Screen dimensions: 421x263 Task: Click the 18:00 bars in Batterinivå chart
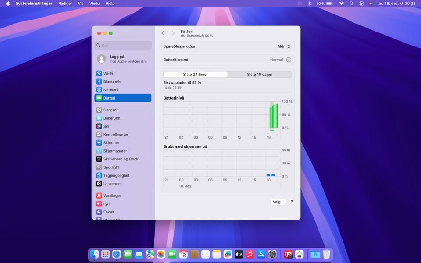[274, 116]
